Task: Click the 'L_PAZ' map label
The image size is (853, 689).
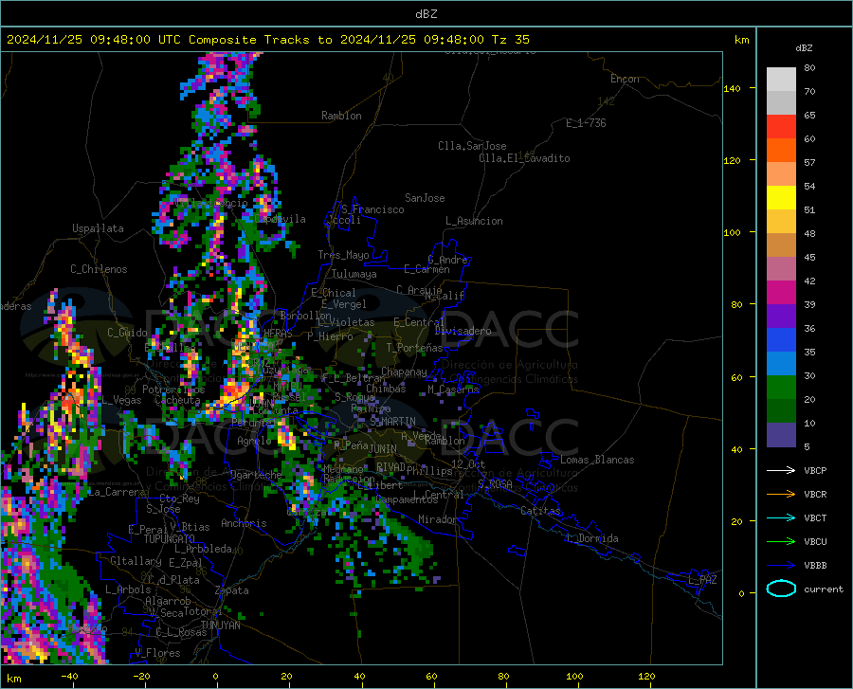Action: (702, 580)
